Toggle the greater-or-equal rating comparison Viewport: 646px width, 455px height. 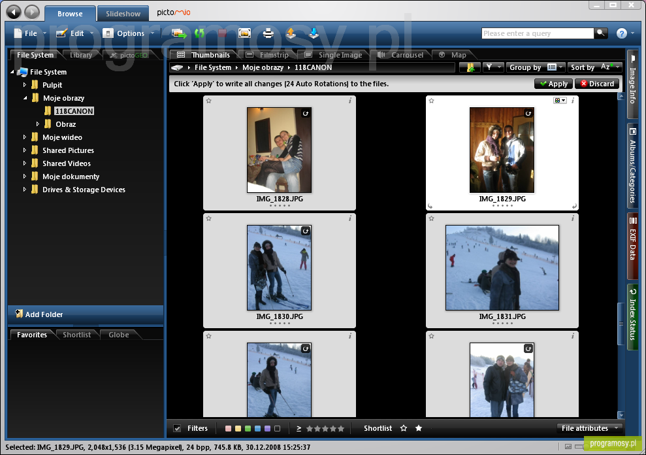point(299,429)
